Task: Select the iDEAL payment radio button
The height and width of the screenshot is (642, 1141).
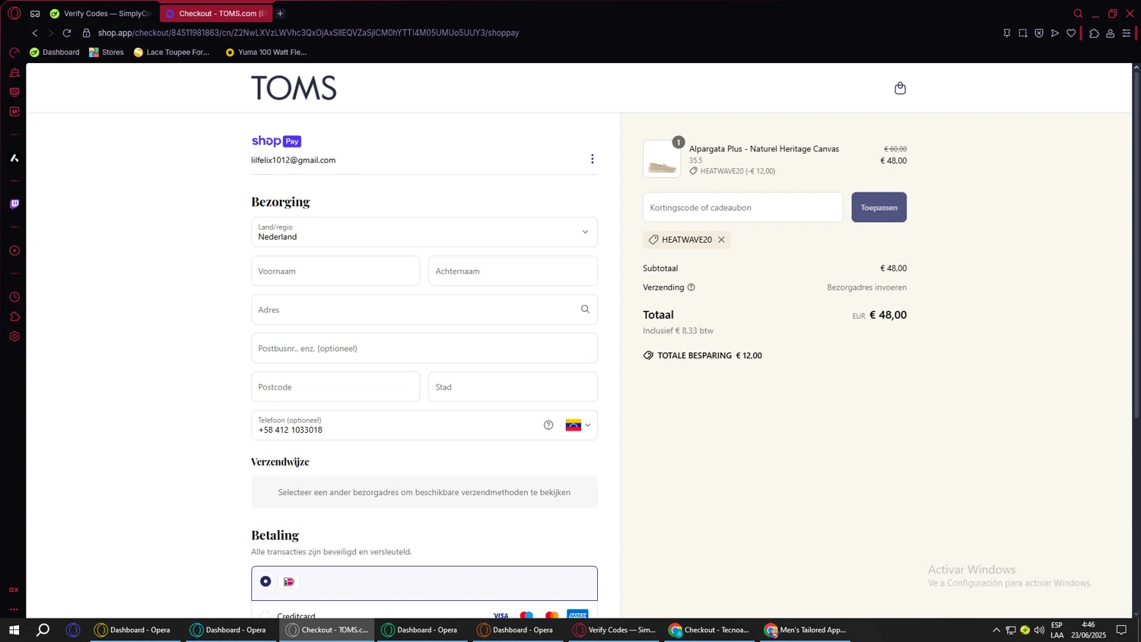Action: click(x=265, y=581)
